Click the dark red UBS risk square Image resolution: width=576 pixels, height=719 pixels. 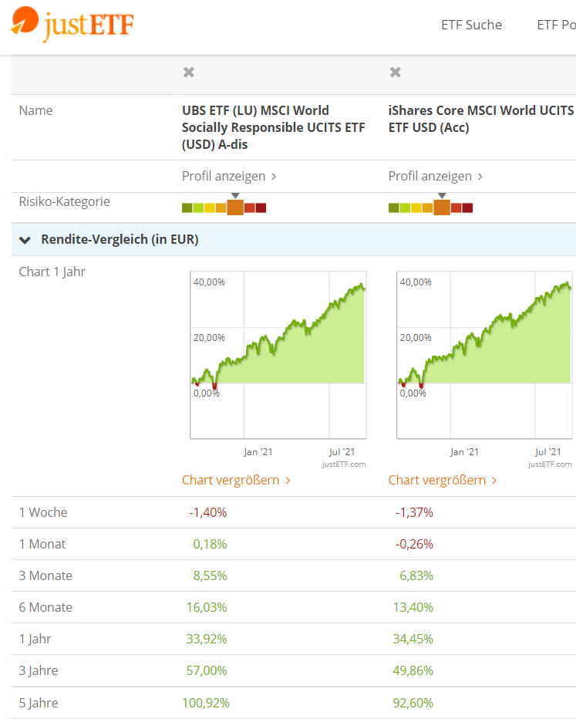pyautogui.click(x=261, y=208)
